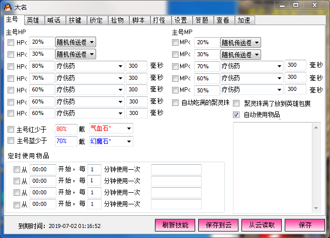Image resolution: width=330 pixels, height=238 pixels.
Task: Check the MP< 50% checkbox
Action: pyautogui.click(x=175, y=90)
